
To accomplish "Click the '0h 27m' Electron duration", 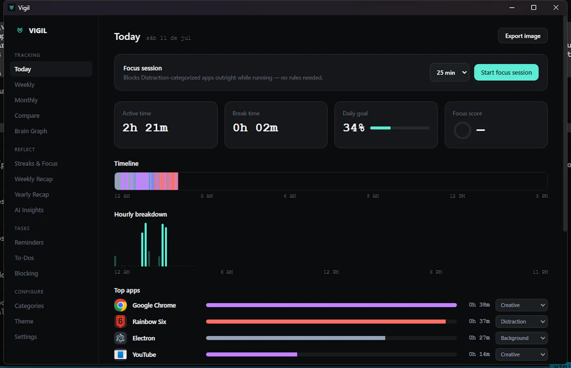I will point(479,338).
